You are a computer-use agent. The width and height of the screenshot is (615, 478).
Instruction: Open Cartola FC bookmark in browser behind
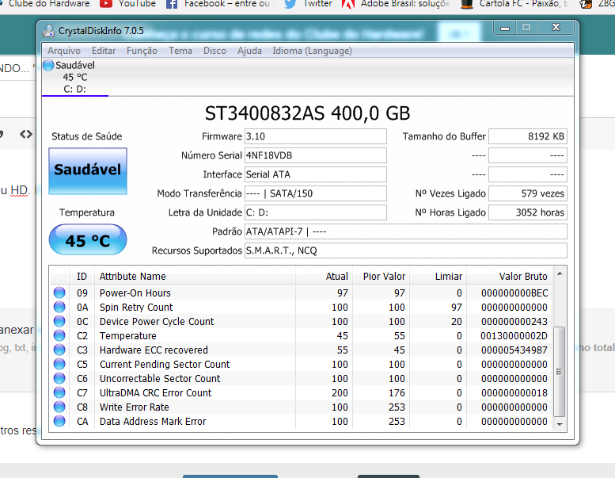point(514,4)
